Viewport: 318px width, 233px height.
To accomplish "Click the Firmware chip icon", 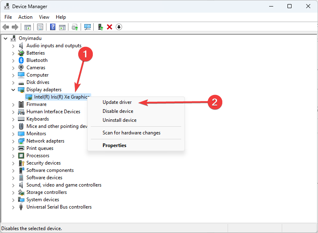I will tap(21, 104).
